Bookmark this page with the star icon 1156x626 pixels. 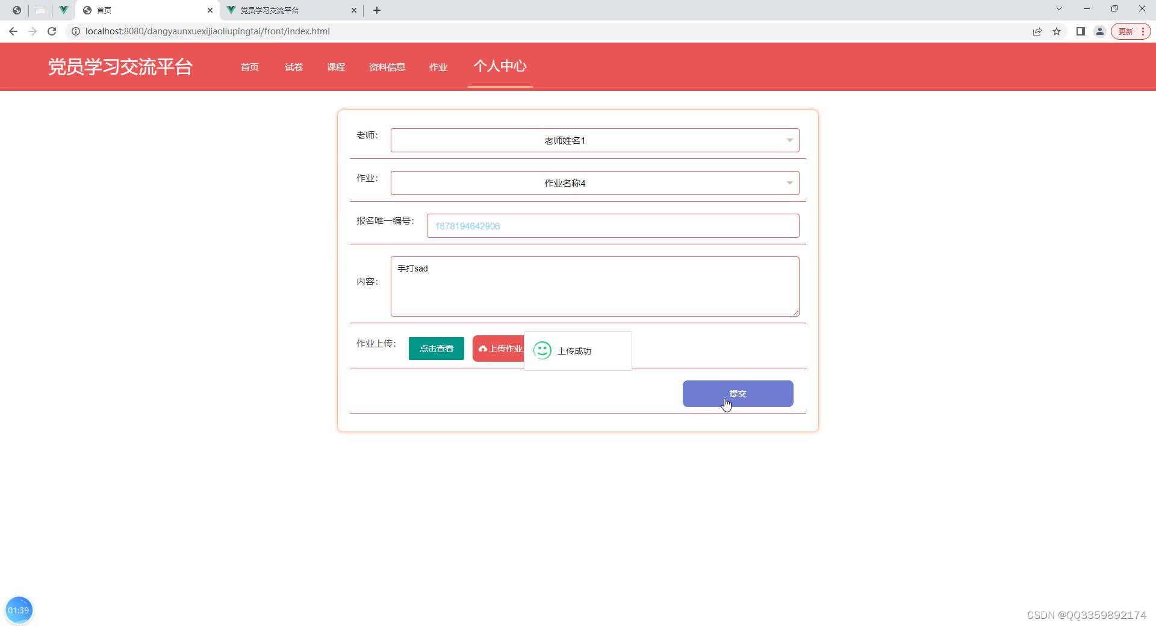pos(1057,31)
